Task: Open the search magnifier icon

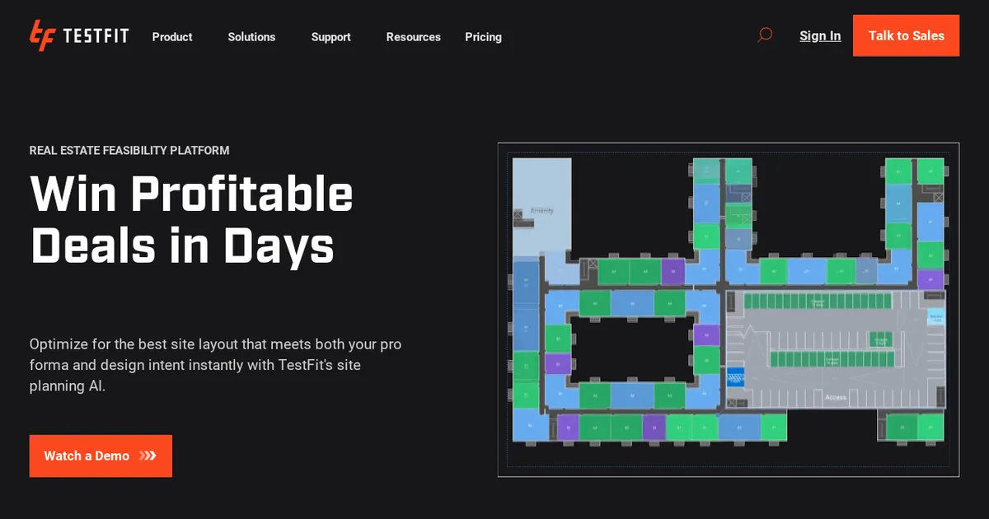Action: 765,35
